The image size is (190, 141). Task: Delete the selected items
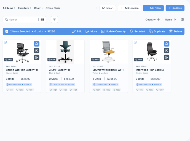(x=175, y=31)
